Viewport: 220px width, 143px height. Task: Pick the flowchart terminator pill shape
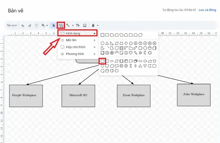coord(140,61)
